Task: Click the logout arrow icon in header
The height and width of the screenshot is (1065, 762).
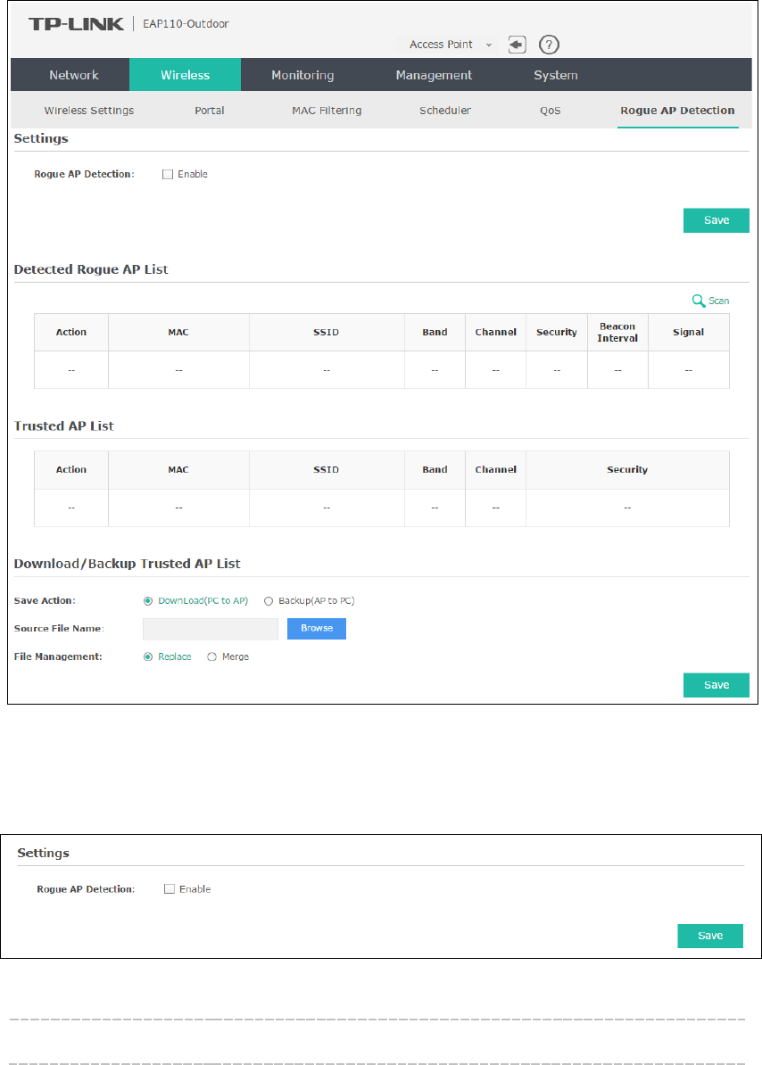Action: [518, 45]
